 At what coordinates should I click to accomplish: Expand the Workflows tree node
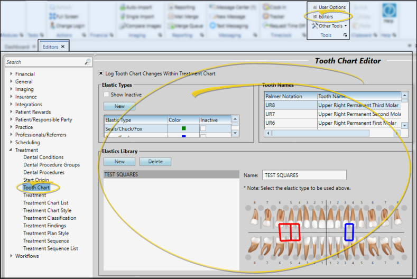point(11,256)
